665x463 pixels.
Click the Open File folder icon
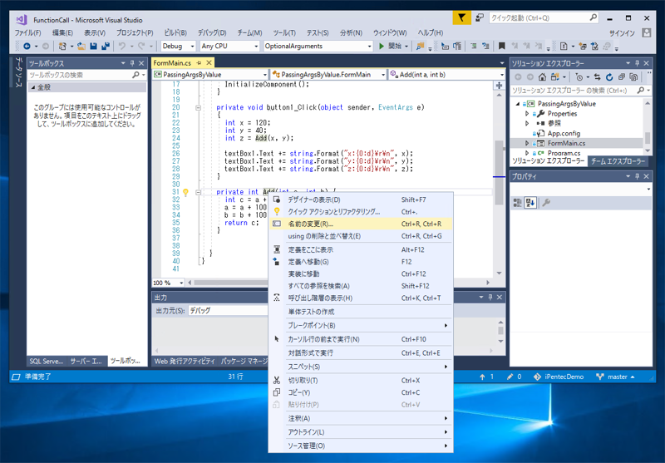click(81, 46)
